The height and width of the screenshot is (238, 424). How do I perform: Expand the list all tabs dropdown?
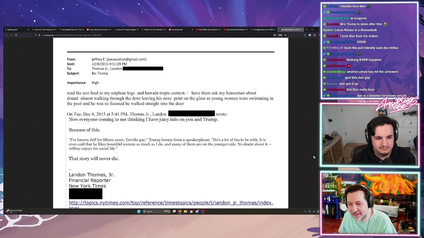(x=312, y=29)
